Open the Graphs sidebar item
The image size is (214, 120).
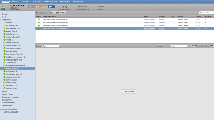click(4, 91)
